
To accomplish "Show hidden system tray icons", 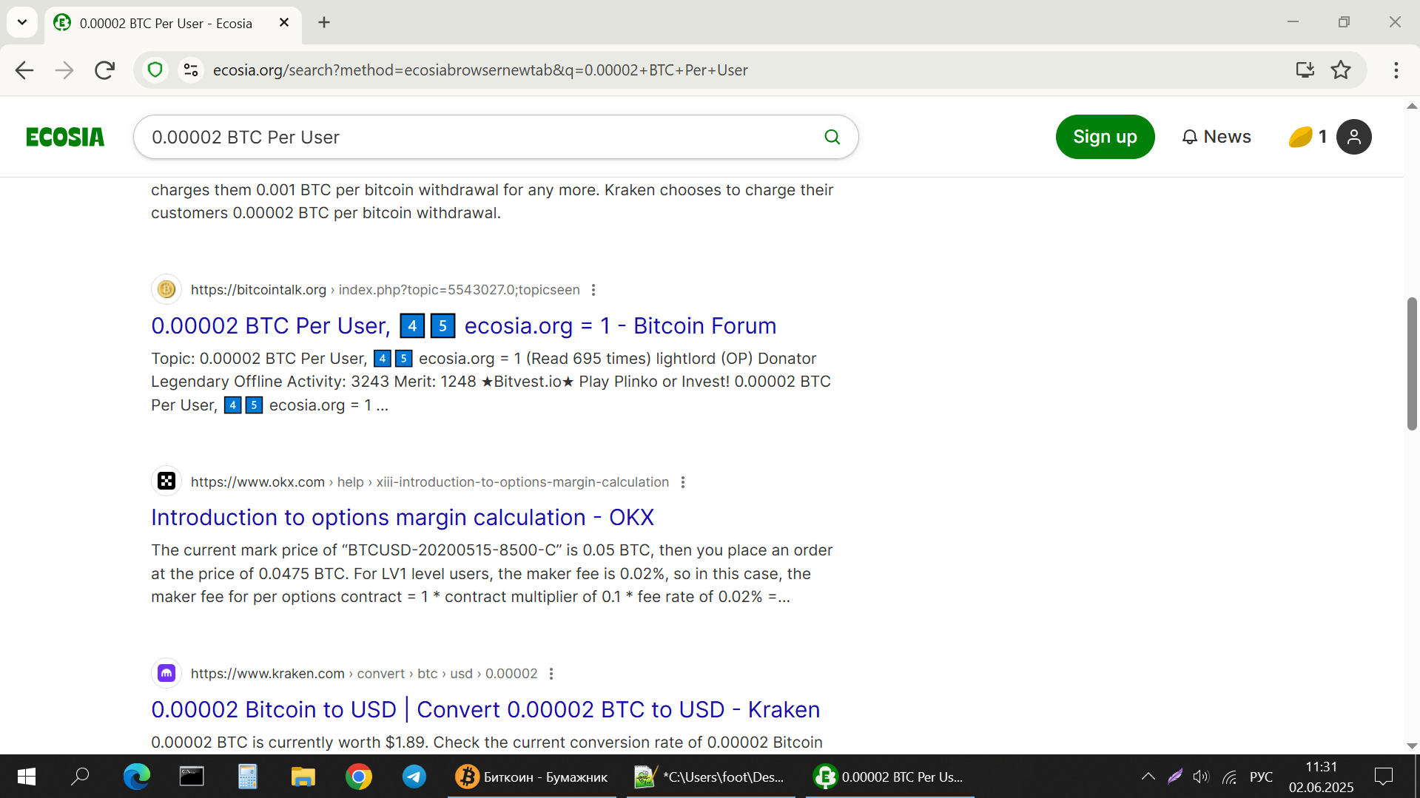I will [1148, 777].
